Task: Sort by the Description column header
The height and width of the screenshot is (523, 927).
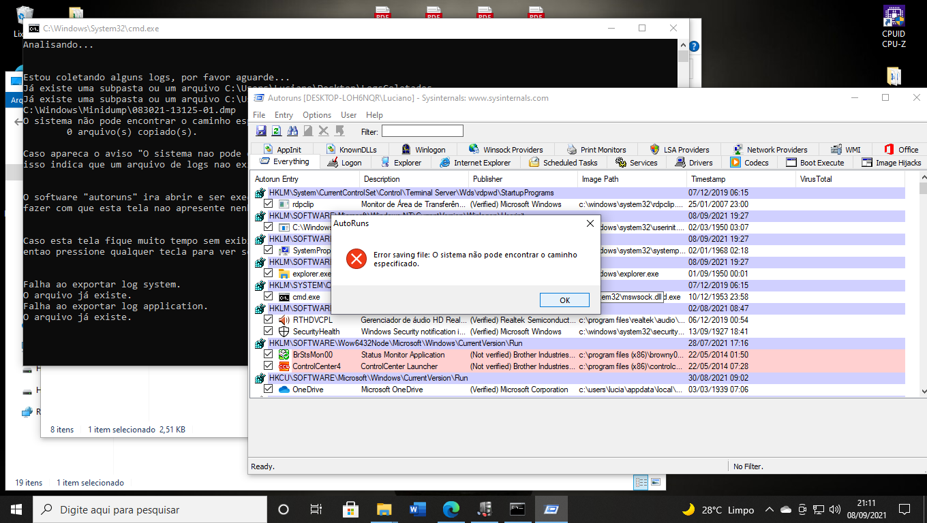Action: coord(414,179)
